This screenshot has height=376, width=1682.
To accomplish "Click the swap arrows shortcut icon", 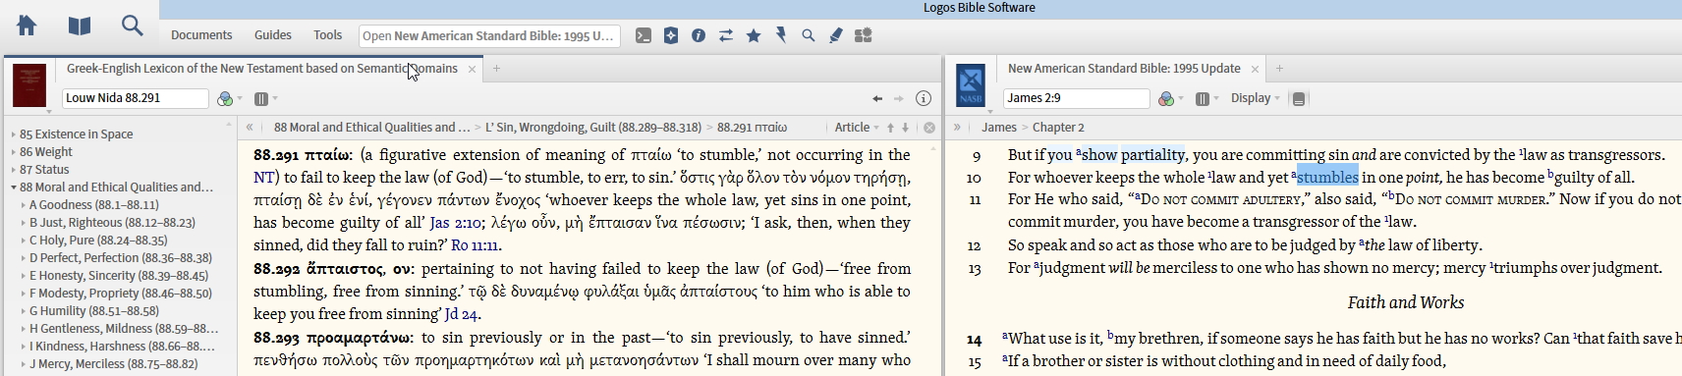I will click(726, 35).
